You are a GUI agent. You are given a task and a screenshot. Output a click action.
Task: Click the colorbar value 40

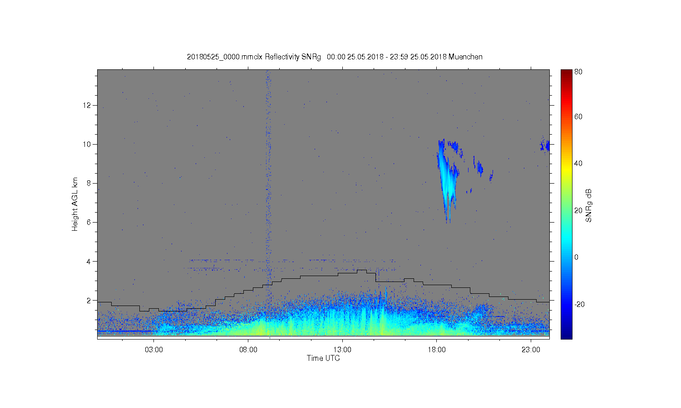point(578,163)
